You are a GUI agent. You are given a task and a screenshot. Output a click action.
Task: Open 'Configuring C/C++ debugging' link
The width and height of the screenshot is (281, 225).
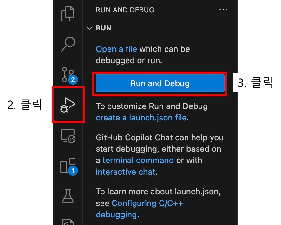140,209
